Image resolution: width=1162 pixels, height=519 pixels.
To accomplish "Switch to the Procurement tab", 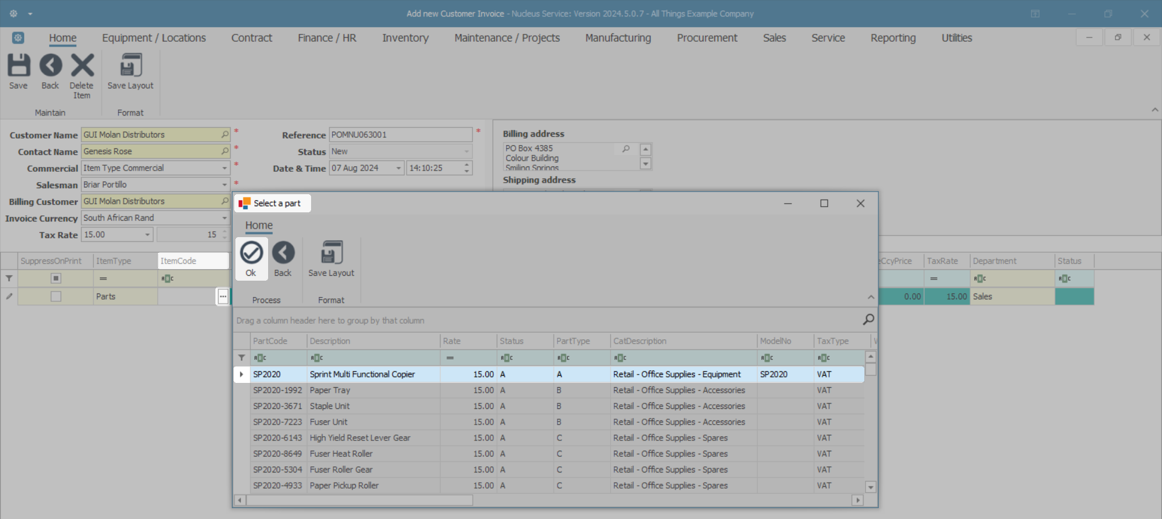I will 706,38.
